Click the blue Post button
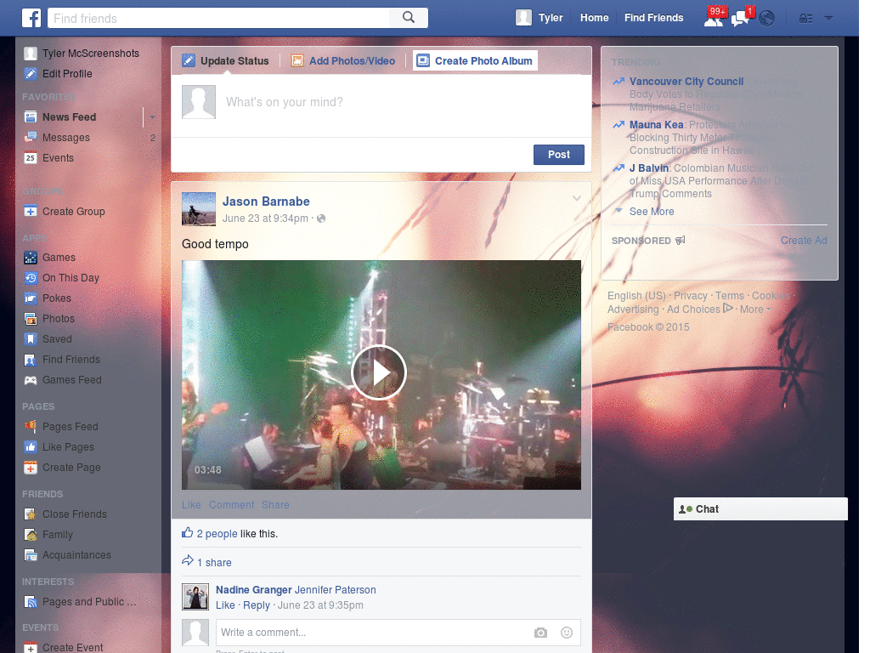This screenshot has width=870, height=653. click(x=559, y=155)
